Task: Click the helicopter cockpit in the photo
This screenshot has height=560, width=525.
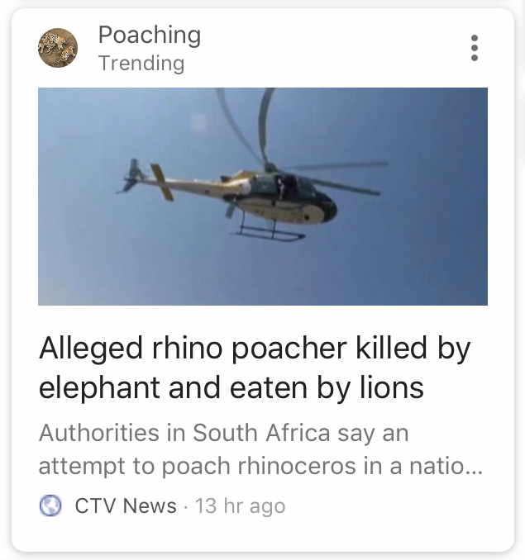Action: tap(310, 194)
